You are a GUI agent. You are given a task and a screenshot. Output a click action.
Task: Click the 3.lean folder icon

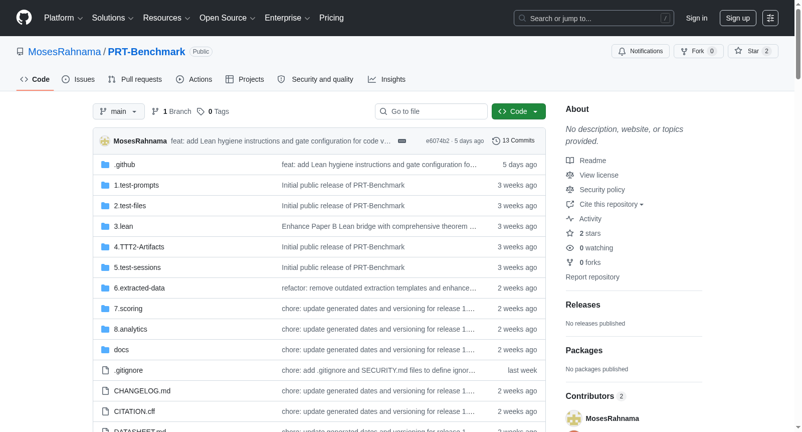105,226
